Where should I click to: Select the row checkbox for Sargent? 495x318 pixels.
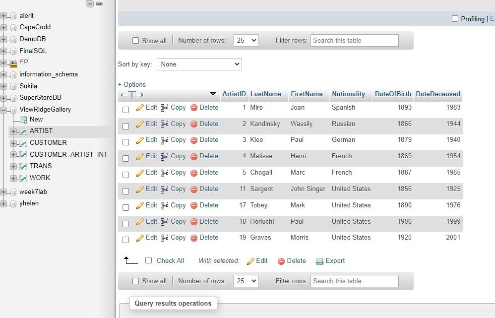click(x=125, y=191)
